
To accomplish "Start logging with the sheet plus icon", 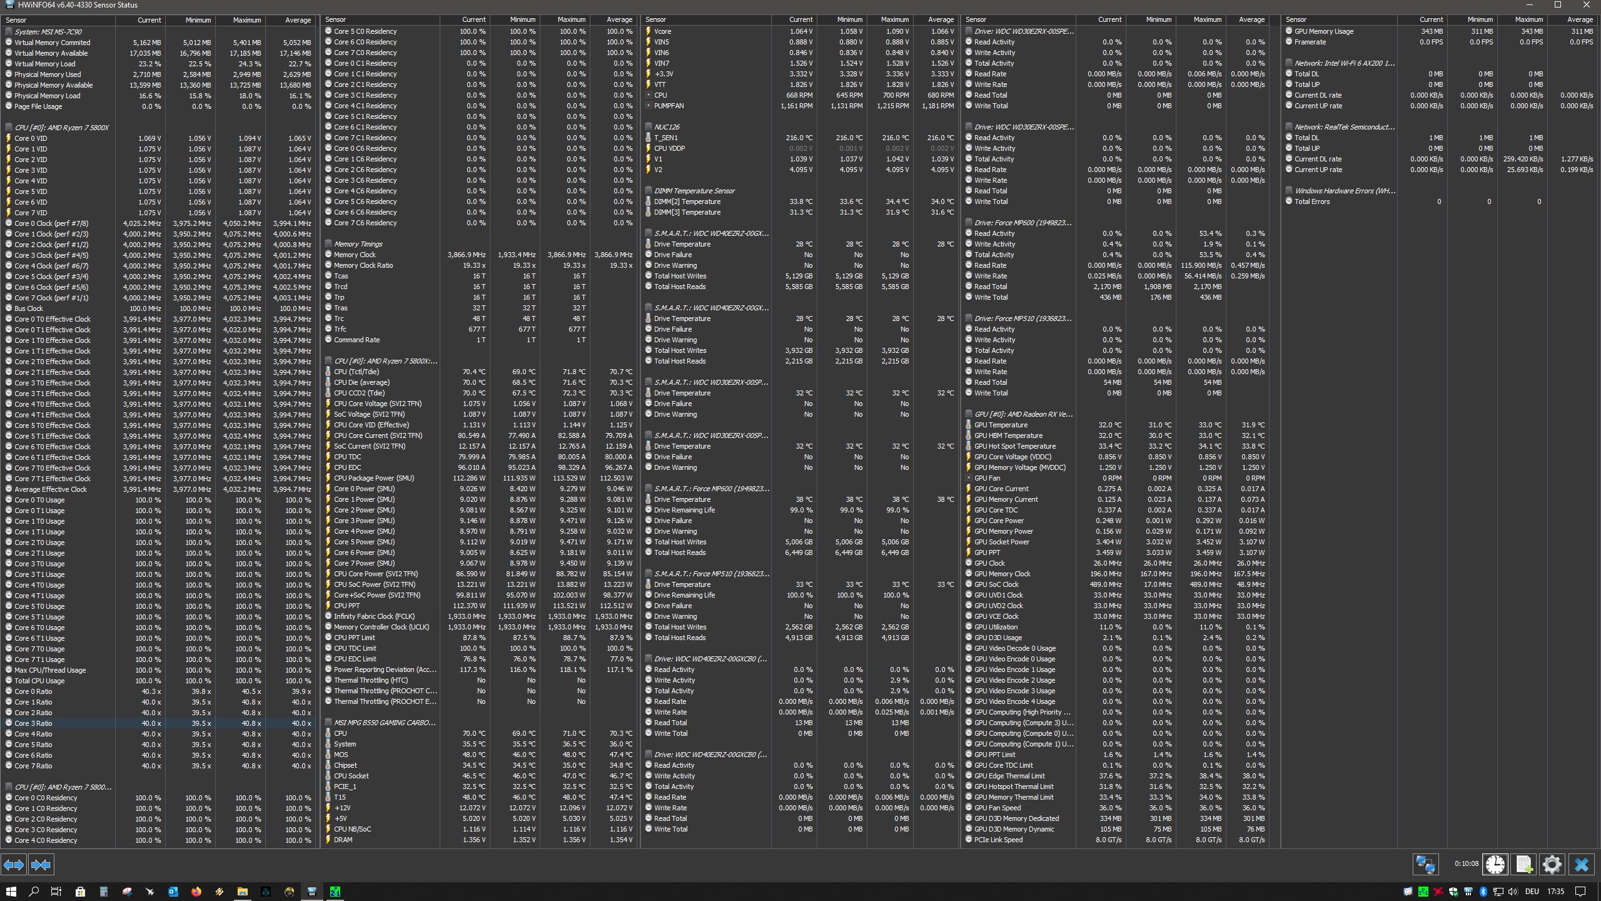I will click(1524, 865).
